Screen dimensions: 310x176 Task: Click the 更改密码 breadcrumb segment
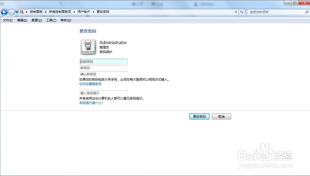pos(103,12)
